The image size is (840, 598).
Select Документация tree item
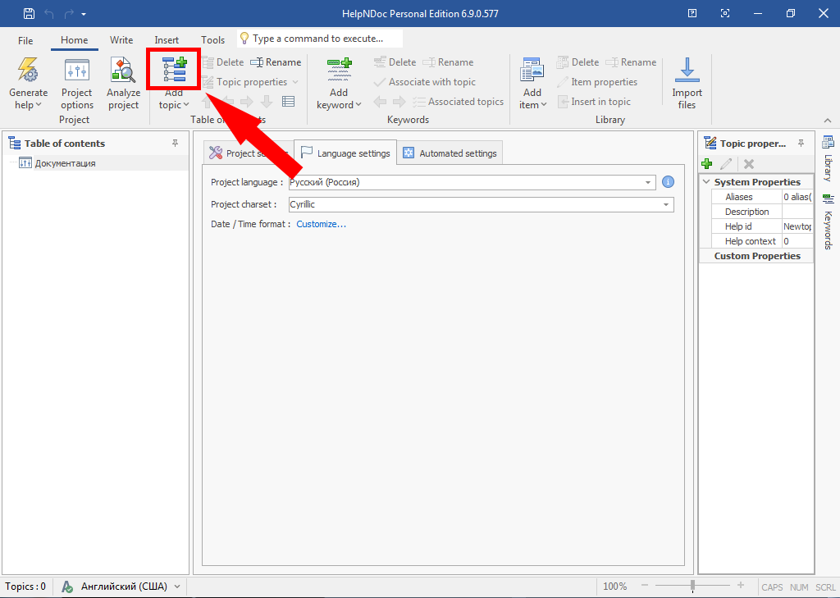click(65, 163)
